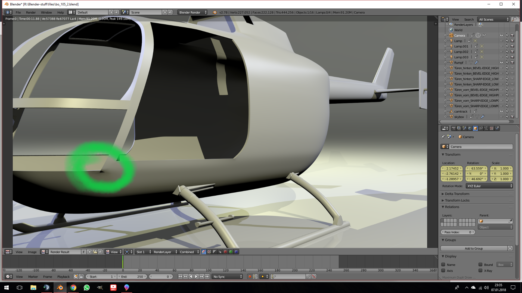The image size is (522, 293).
Task: Open the Rotation Mode XYZ Euler dropdown
Action: tap(489, 186)
